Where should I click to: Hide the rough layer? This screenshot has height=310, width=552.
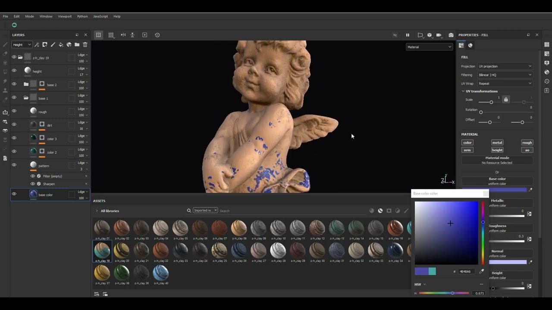[14, 111]
